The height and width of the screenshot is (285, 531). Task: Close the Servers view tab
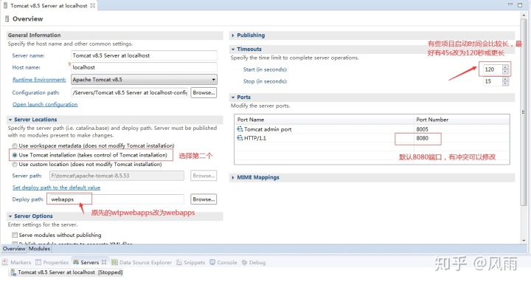[104, 262]
